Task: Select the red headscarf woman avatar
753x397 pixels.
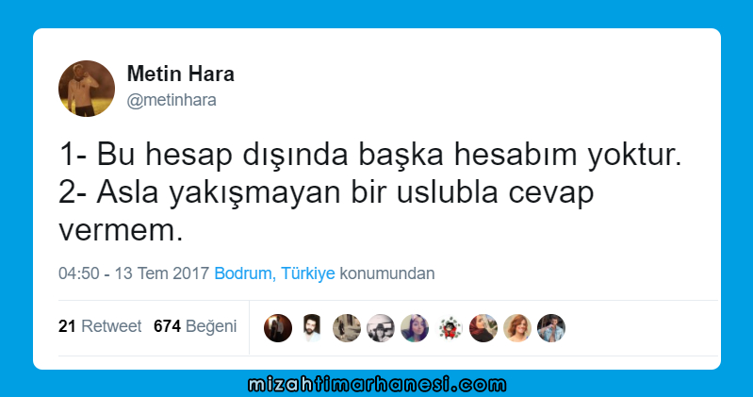Action: click(483, 328)
